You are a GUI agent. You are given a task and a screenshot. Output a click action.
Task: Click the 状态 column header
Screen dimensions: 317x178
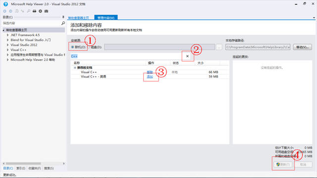[x=183, y=63]
